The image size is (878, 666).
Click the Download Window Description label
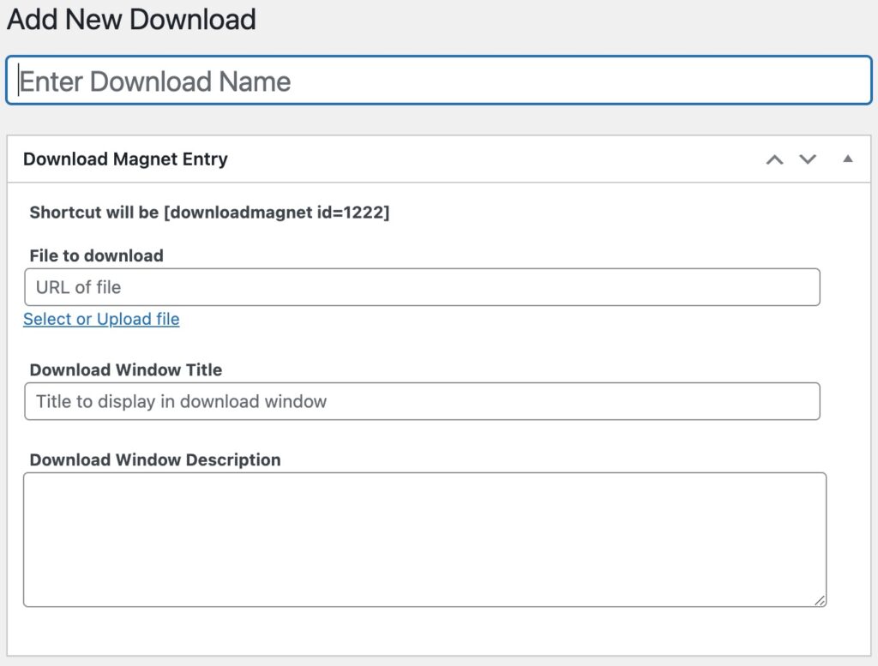155,460
